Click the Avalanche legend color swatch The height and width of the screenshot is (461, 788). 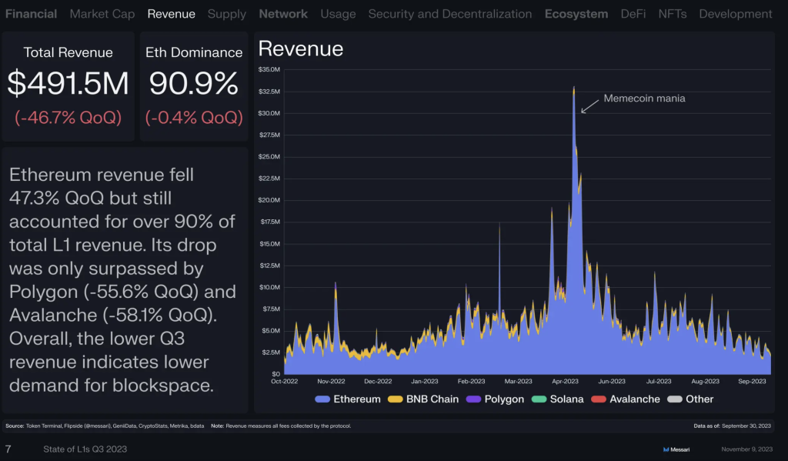click(x=599, y=399)
